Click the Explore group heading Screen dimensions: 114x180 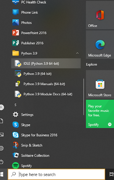click(x=91, y=64)
